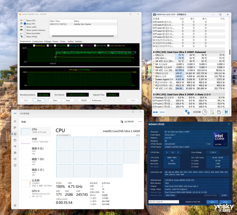Open Services page in Task Manager sidebar

15,165
